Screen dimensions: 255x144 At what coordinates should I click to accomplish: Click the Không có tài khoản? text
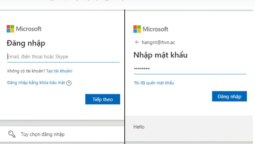point(26,71)
